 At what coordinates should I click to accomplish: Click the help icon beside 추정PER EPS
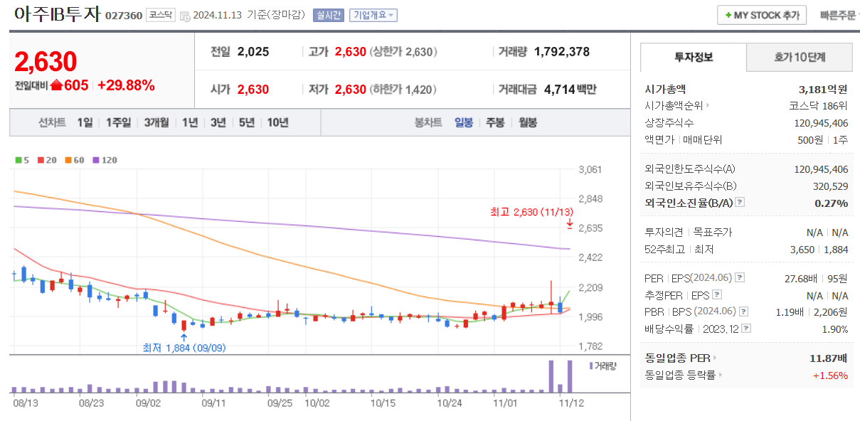(716, 294)
